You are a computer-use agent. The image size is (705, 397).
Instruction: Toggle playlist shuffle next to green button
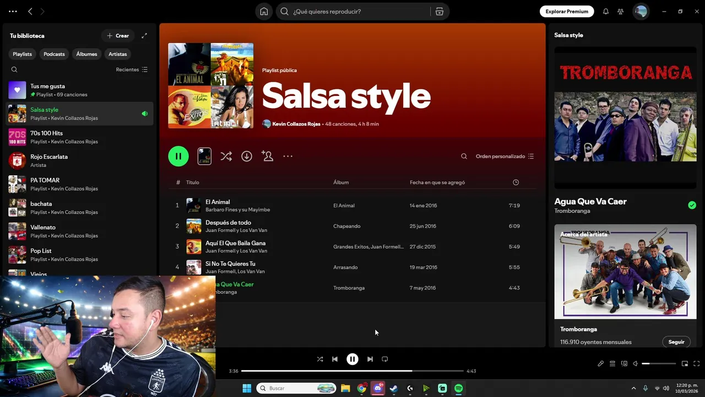pyautogui.click(x=226, y=156)
